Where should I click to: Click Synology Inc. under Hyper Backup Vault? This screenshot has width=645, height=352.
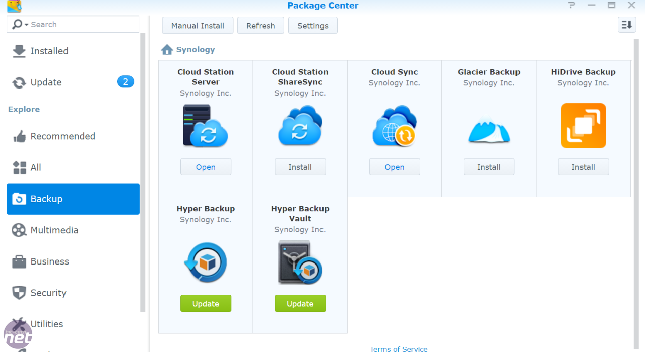tap(300, 229)
